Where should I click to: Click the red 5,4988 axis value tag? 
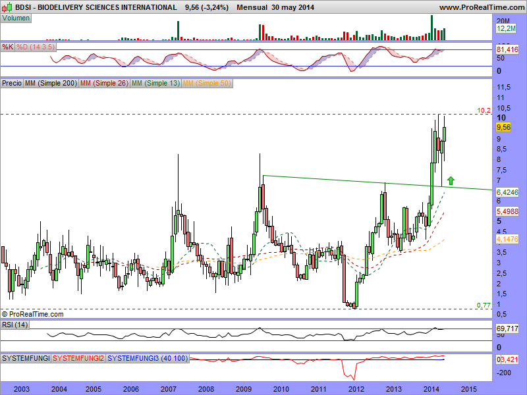point(507,211)
